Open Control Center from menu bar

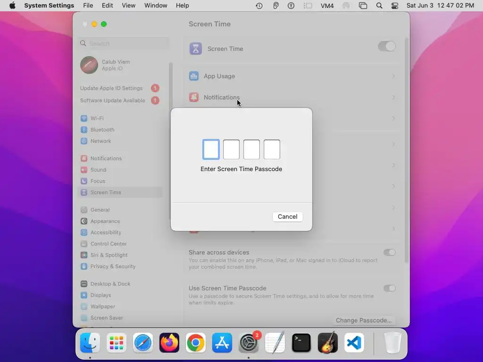pyautogui.click(x=395, y=6)
